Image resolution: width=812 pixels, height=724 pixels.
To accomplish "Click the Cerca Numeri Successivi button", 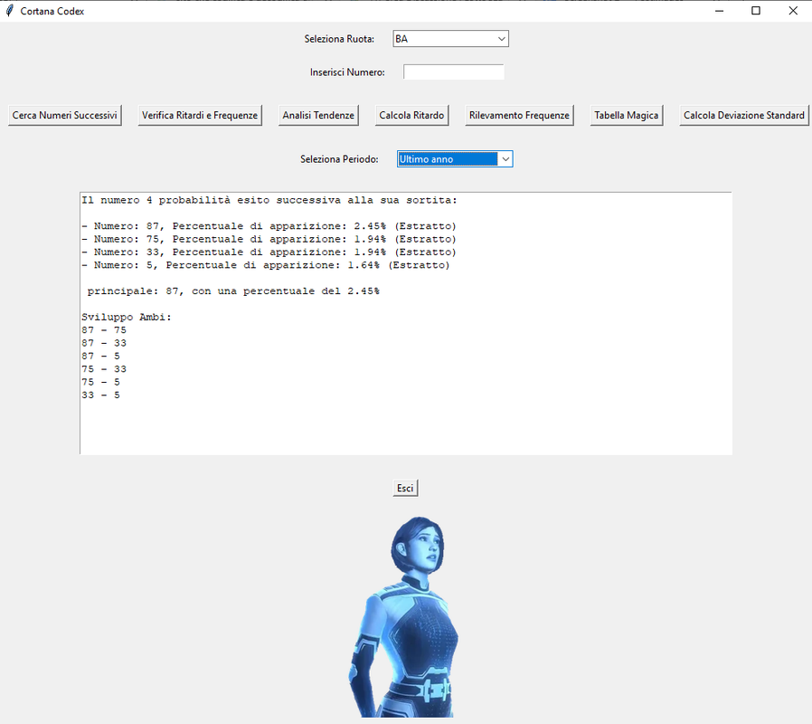I will tap(65, 115).
